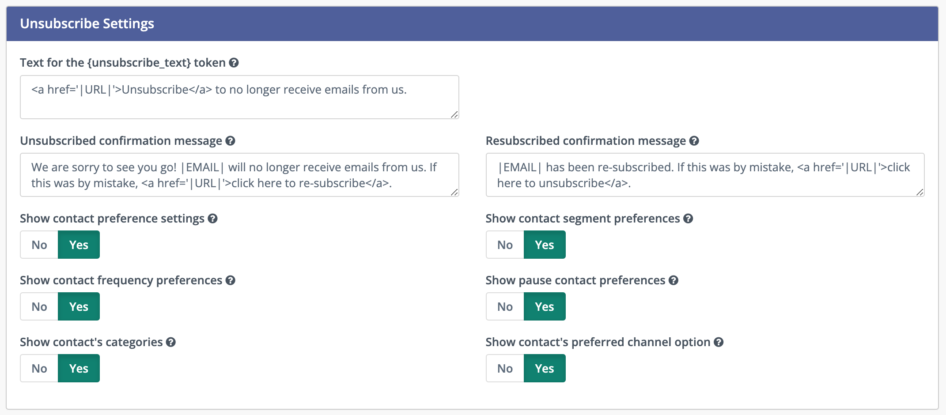Open help for the {unsubscribe_text} token
The image size is (946, 415).
coord(234,63)
